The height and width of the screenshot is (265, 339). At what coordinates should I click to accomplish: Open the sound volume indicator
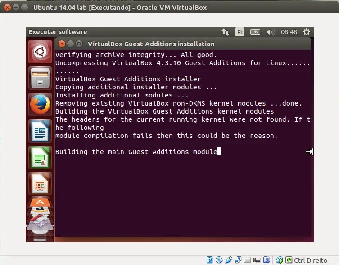[x=271, y=32]
